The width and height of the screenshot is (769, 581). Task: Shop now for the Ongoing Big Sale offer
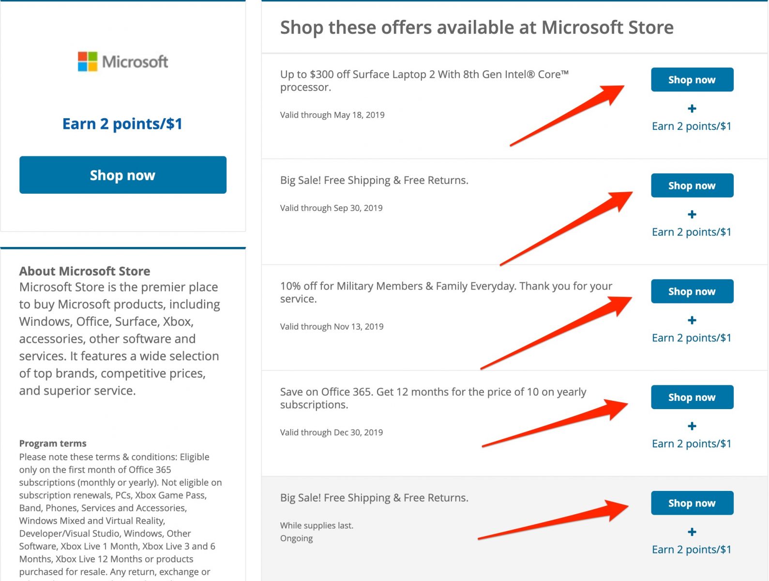(692, 503)
